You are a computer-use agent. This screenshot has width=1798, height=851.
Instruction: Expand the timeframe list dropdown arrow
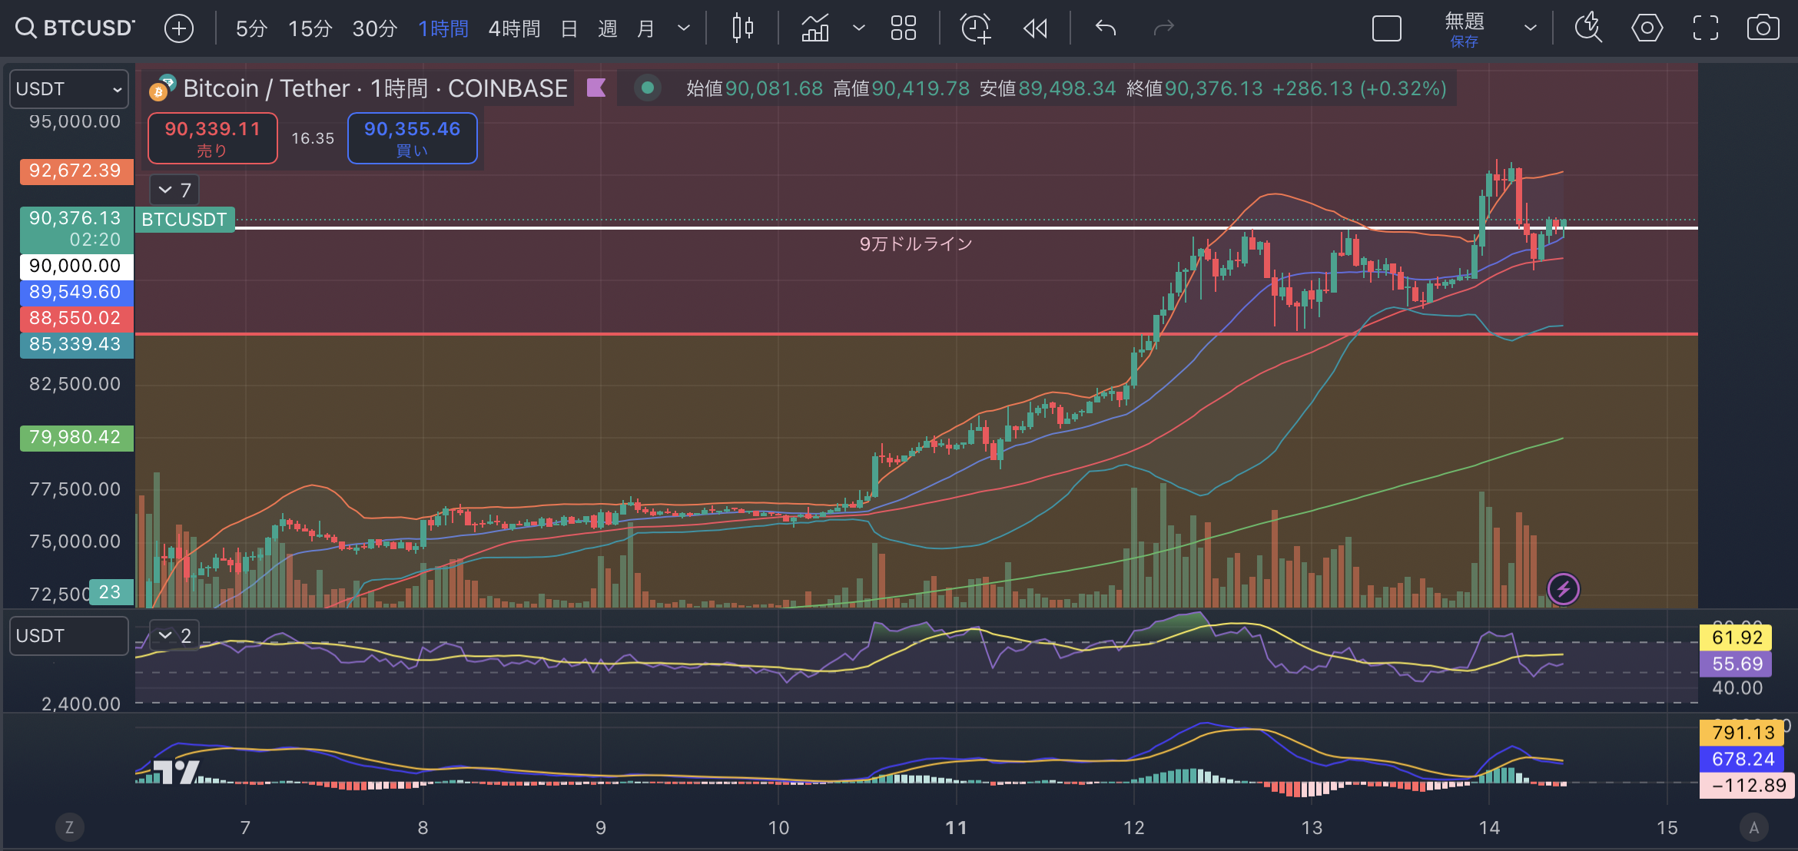point(683,28)
